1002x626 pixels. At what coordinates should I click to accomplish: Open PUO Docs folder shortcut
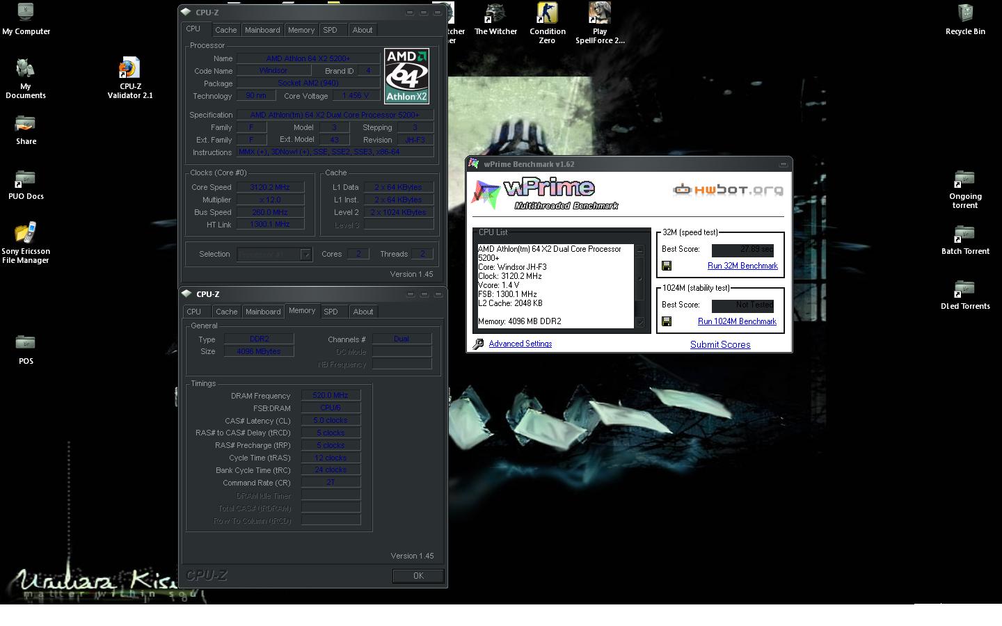26,184
